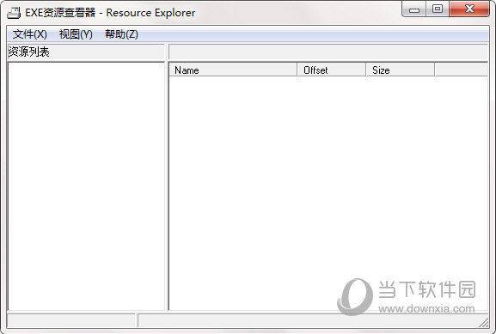The width and height of the screenshot is (496, 334).
Task: Open the 视图(Y) menu
Action: pos(76,34)
